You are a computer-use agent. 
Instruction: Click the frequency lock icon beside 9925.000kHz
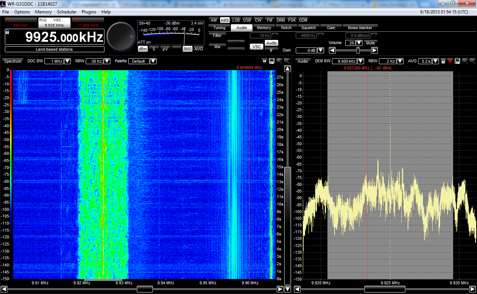pyautogui.click(x=7, y=32)
